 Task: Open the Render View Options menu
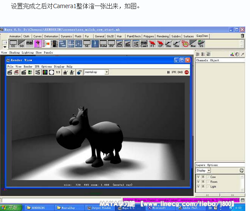46,67
